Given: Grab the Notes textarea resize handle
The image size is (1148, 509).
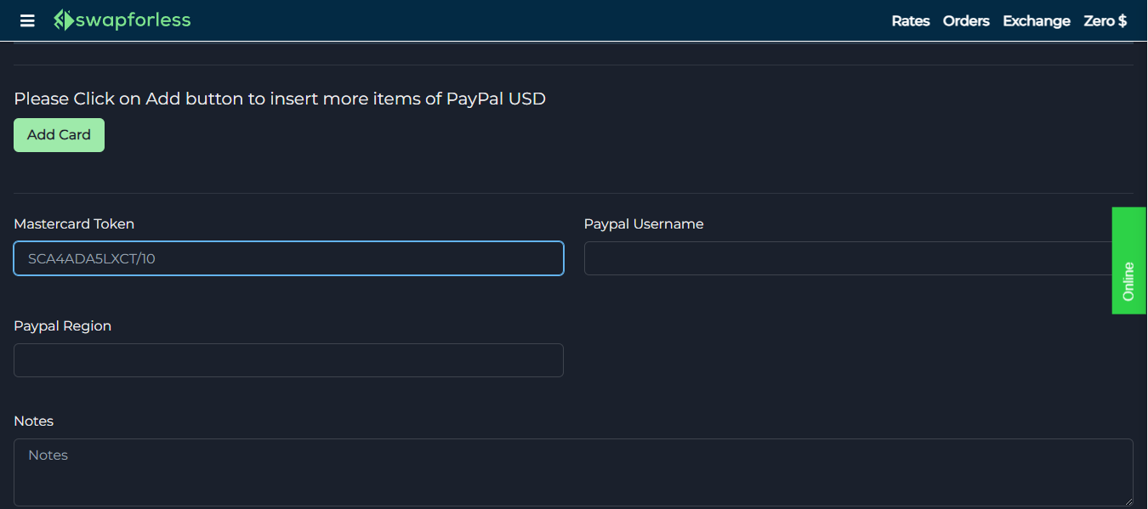Looking at the screenshot, I should [x=1128, y=501].
